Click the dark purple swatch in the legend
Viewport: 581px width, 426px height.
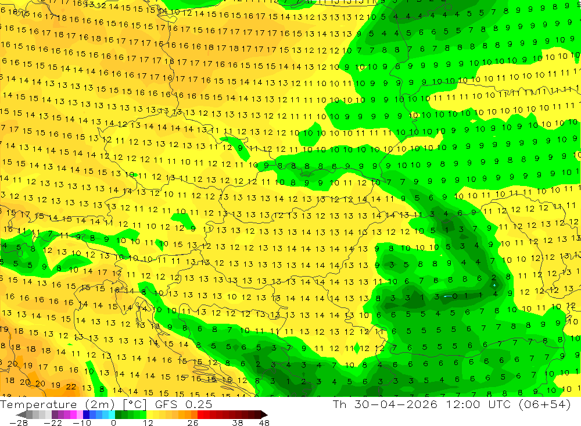click(55, 414)
